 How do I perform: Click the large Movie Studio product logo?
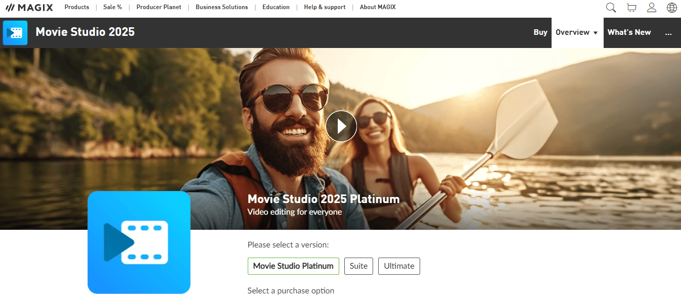139,242
